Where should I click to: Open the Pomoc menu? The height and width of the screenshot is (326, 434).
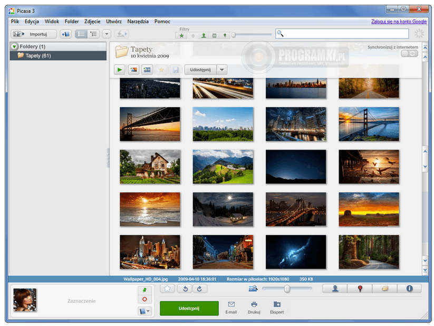coord(162,21)
